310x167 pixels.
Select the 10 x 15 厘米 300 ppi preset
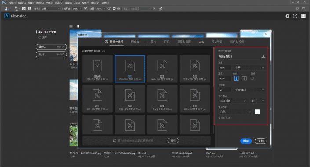point(162,99)
